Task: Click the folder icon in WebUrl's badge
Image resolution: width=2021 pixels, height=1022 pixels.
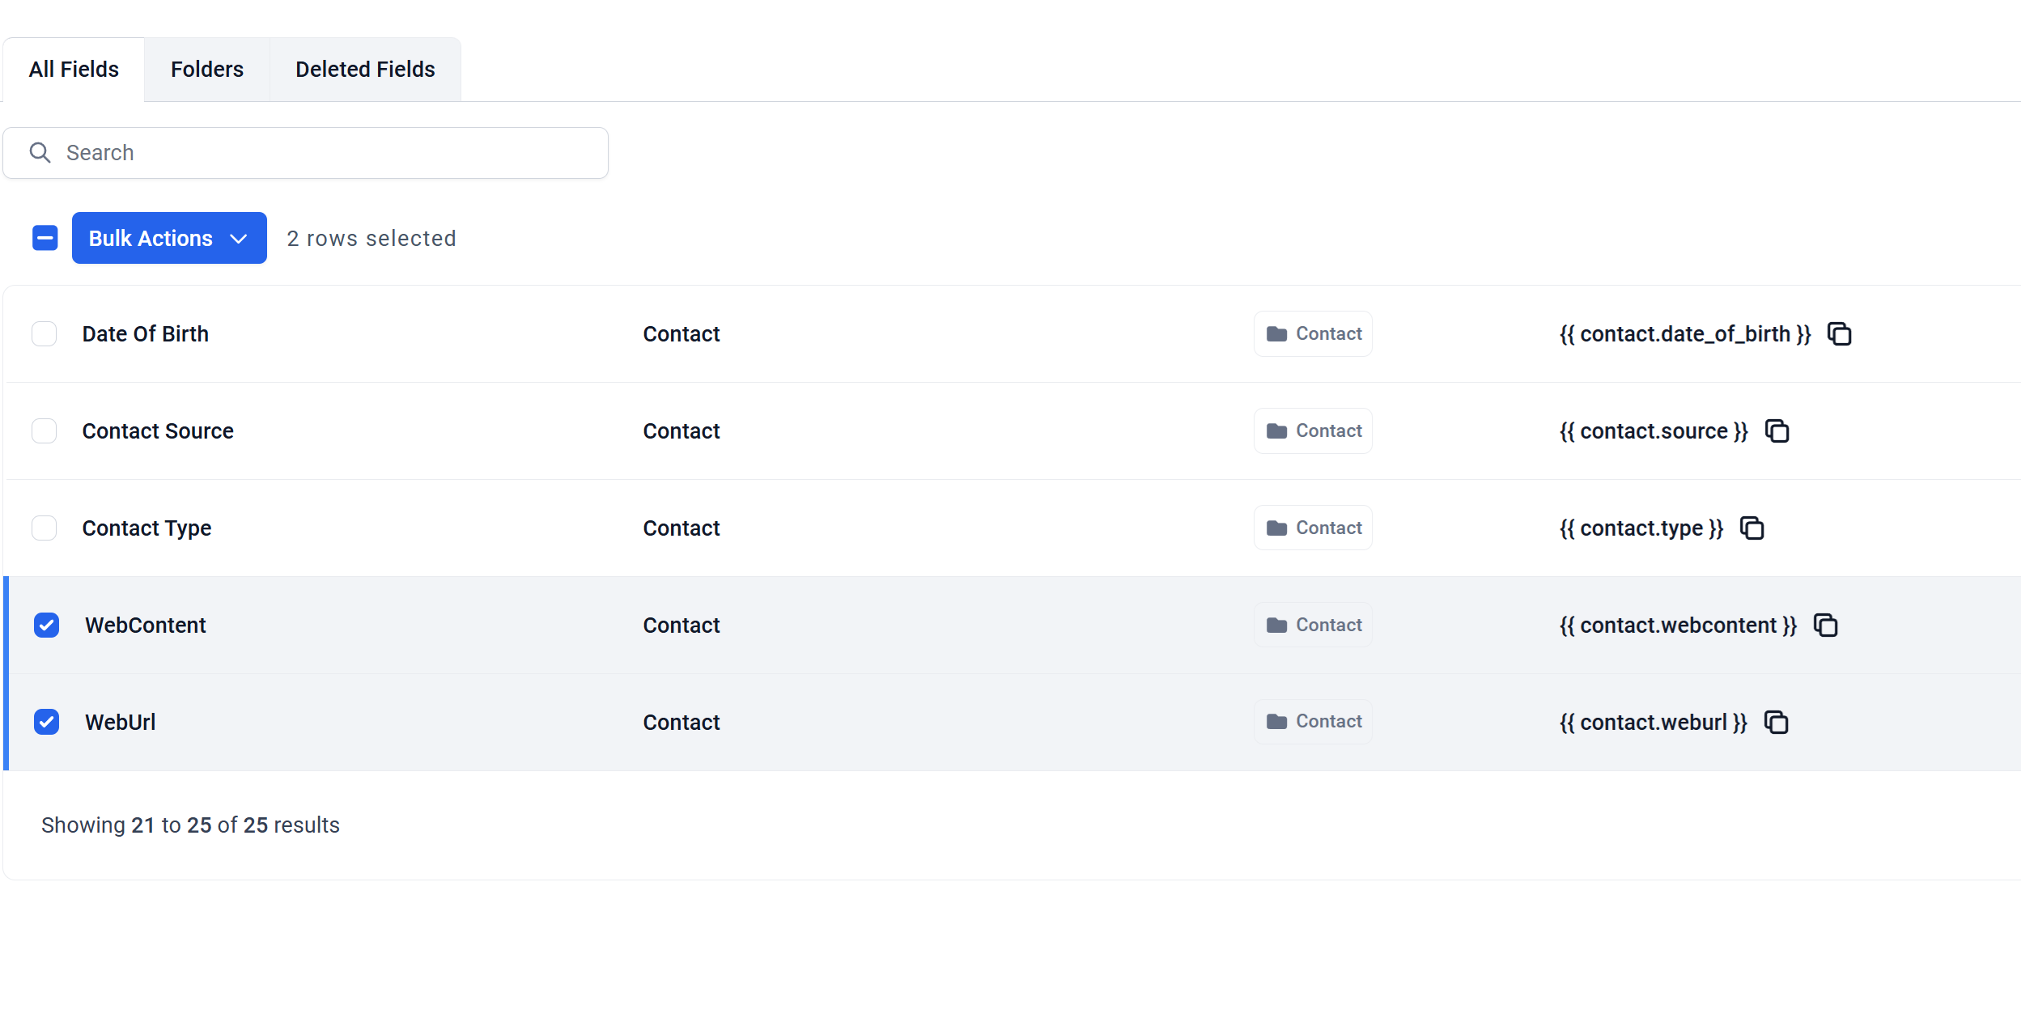Action: click(x=1277, y=722)
